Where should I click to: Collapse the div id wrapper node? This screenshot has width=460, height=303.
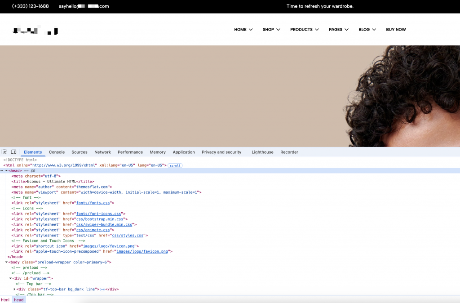pyautogui.click(x=10, y=278)
